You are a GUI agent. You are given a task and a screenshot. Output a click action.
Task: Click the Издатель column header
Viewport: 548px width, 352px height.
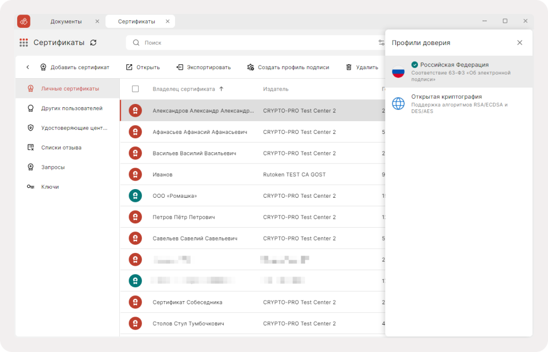tap(276, 89)
